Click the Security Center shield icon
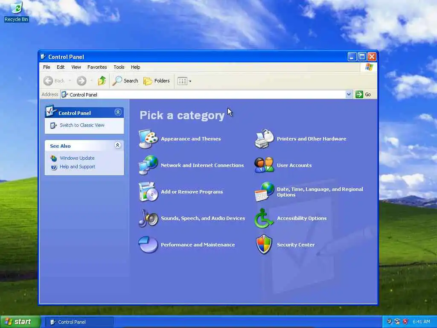 (x=264, y=245)
